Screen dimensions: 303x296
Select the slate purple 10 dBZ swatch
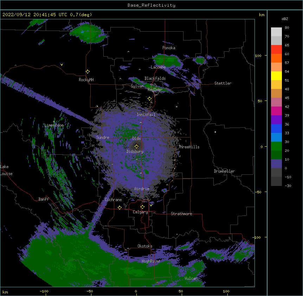coord(276,164)
